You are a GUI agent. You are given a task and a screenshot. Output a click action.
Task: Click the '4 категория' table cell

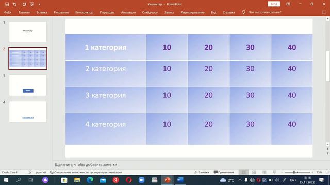tap(106, 129)
